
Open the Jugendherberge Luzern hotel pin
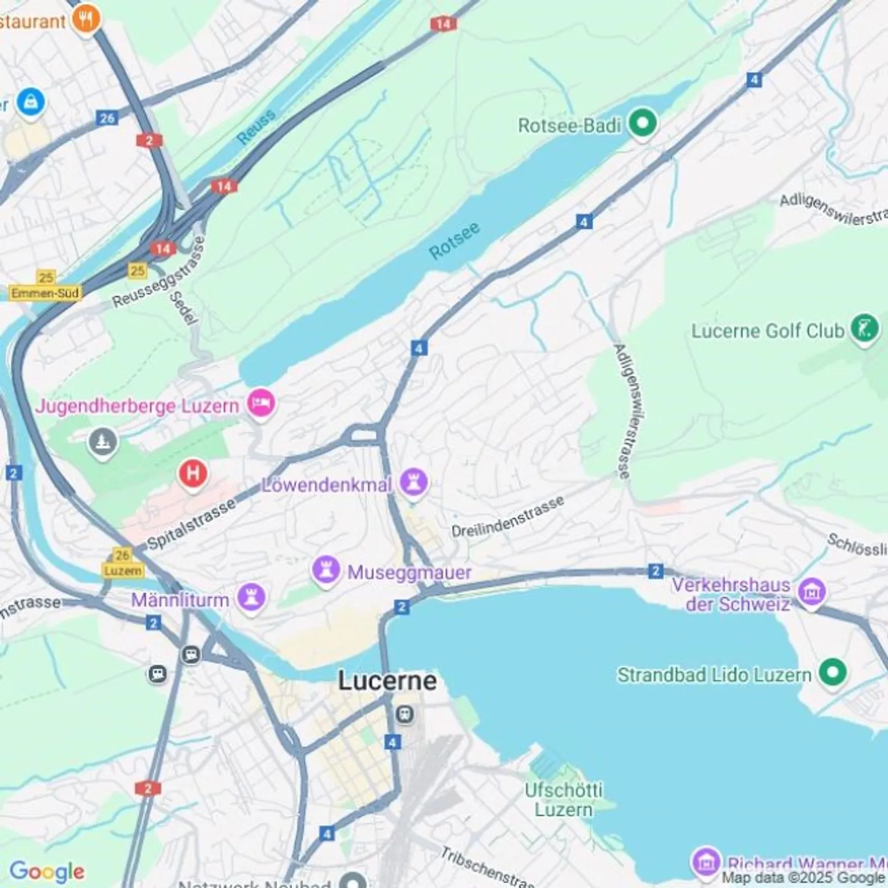pos(261,404)
